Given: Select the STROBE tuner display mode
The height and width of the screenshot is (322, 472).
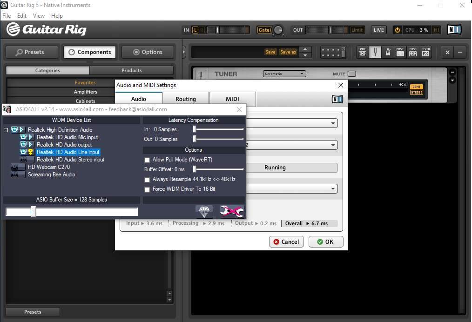Looking at the screenshot, I should pyautogui.click(x=417, y=93).
